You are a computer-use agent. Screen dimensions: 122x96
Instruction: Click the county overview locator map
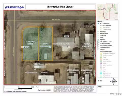click(108, 12)
